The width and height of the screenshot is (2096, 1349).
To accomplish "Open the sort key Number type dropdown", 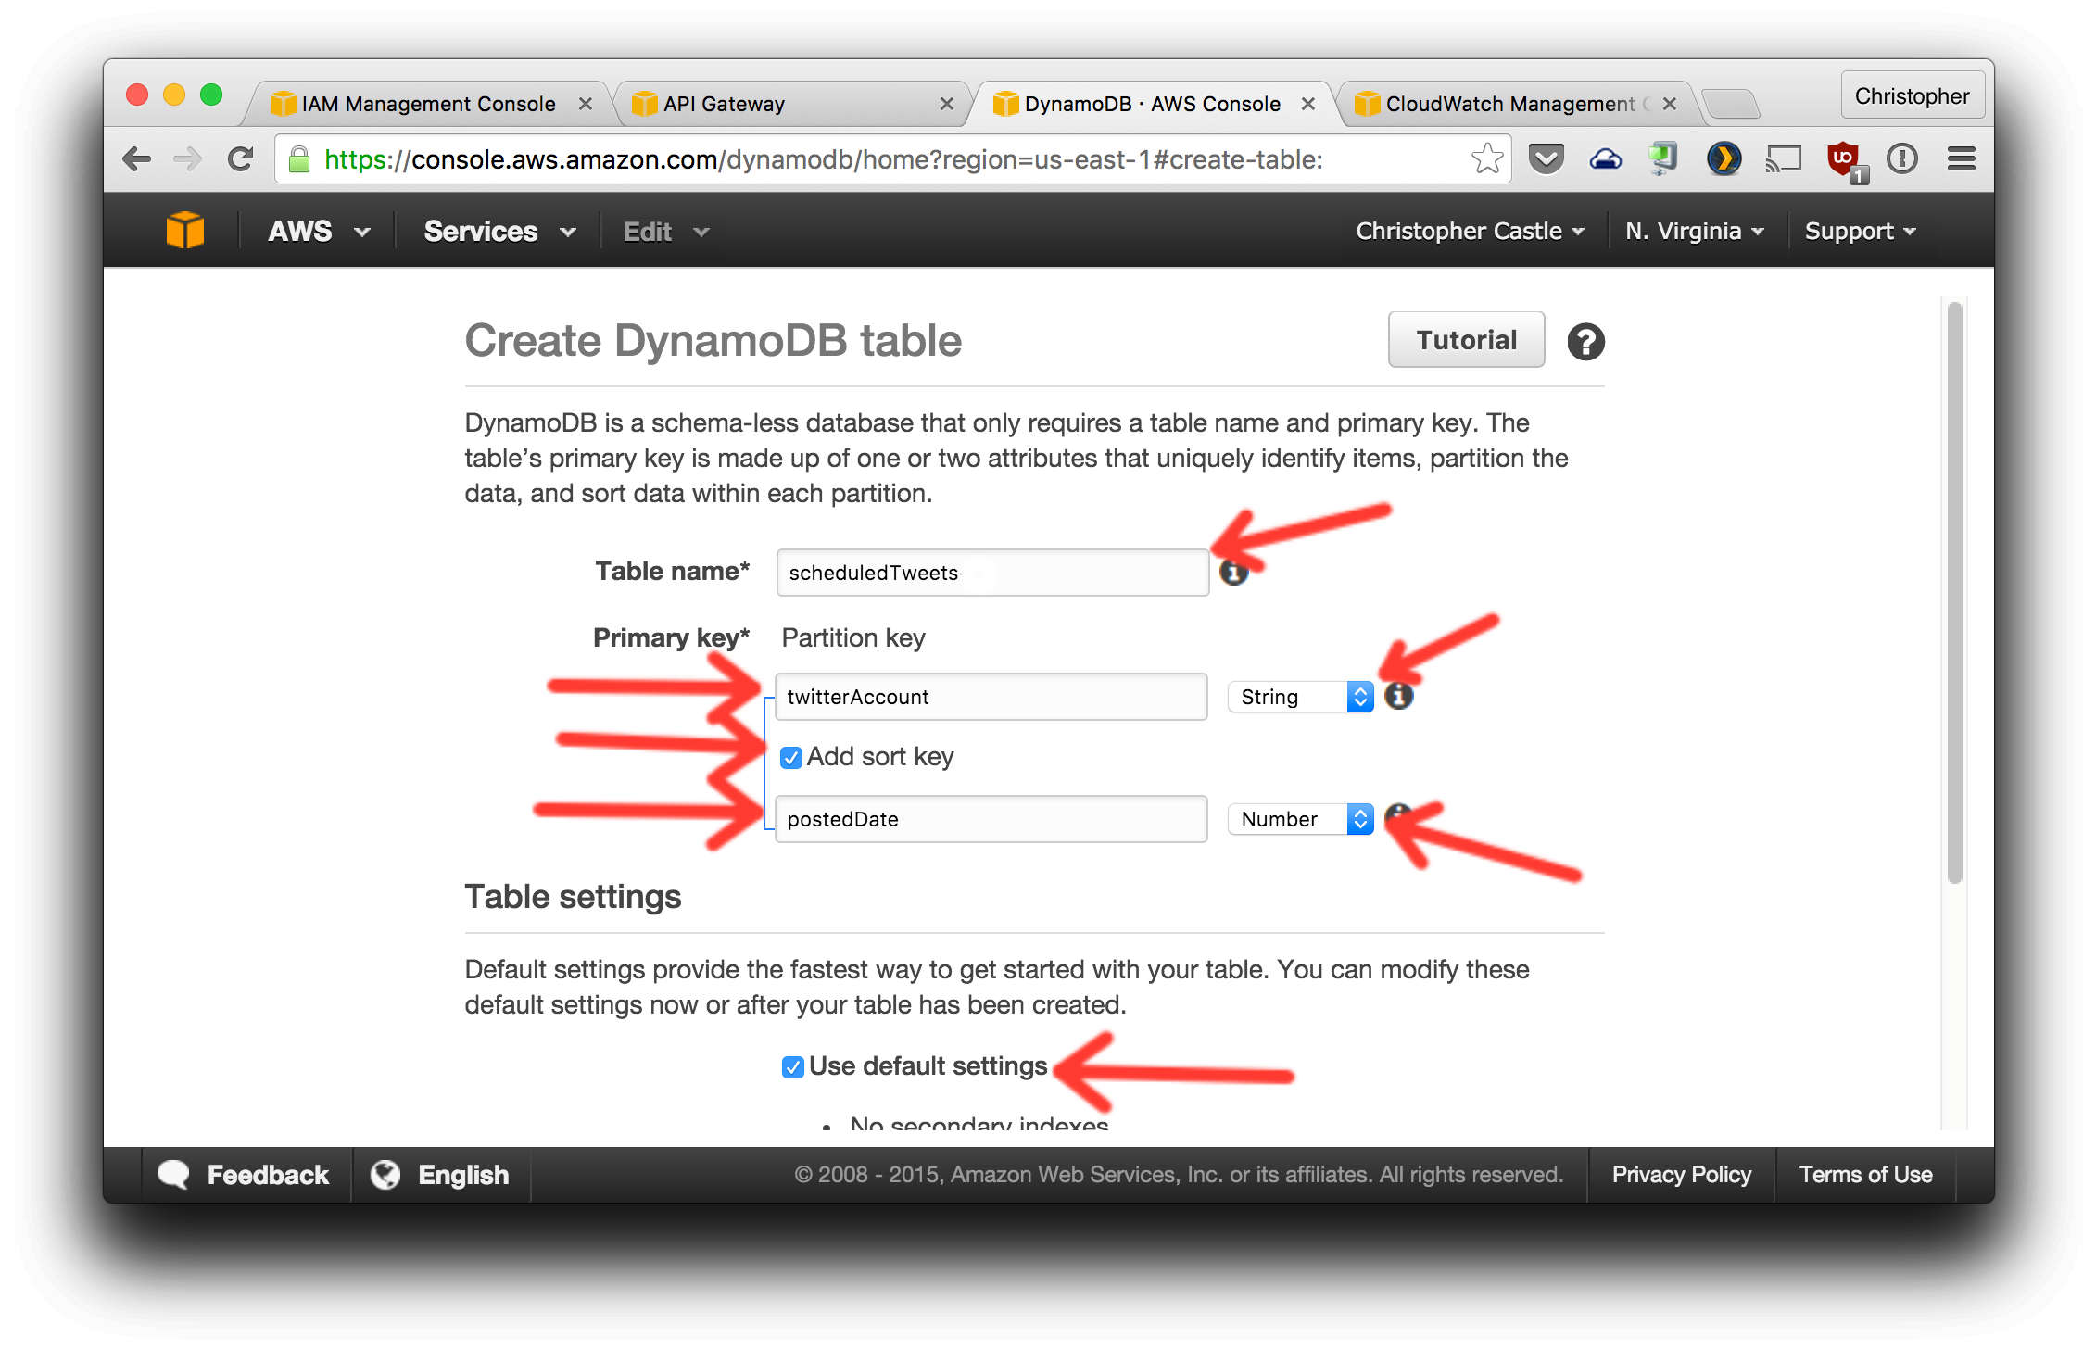I will click(1299, 819).
